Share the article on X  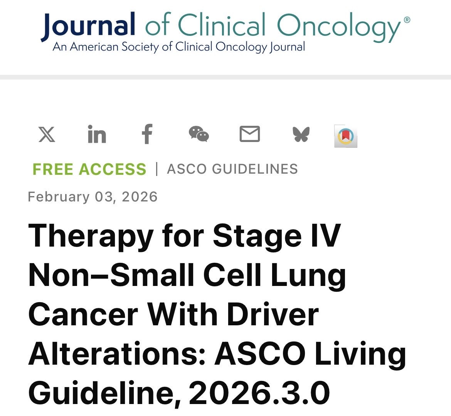pos(47,134)
